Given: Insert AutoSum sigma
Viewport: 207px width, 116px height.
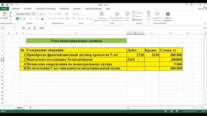Looking at the screenshot, I should pyautogui.click(x=148, y=13).
